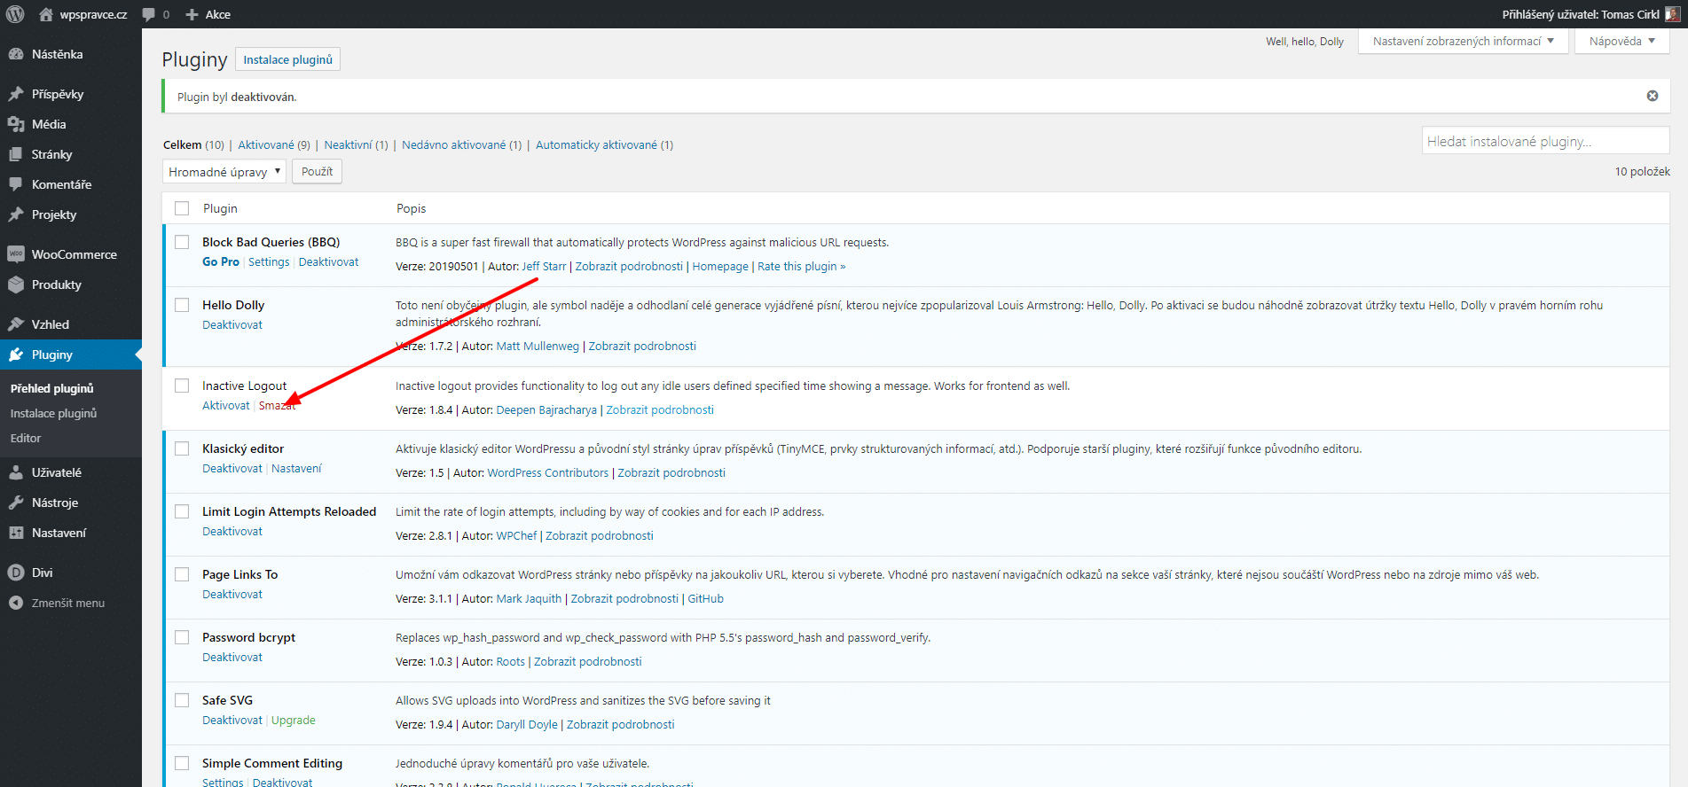The width and height of the screenshot is (1688, 787).
Task: Expand Nastavení zobrazených informací panel
Action: tap(1464, 41)
